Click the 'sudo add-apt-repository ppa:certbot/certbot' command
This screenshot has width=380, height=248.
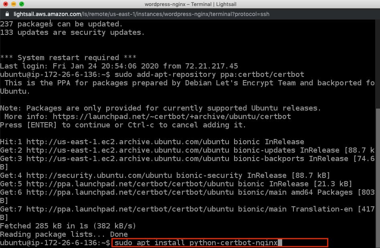[x=209, y=75]
